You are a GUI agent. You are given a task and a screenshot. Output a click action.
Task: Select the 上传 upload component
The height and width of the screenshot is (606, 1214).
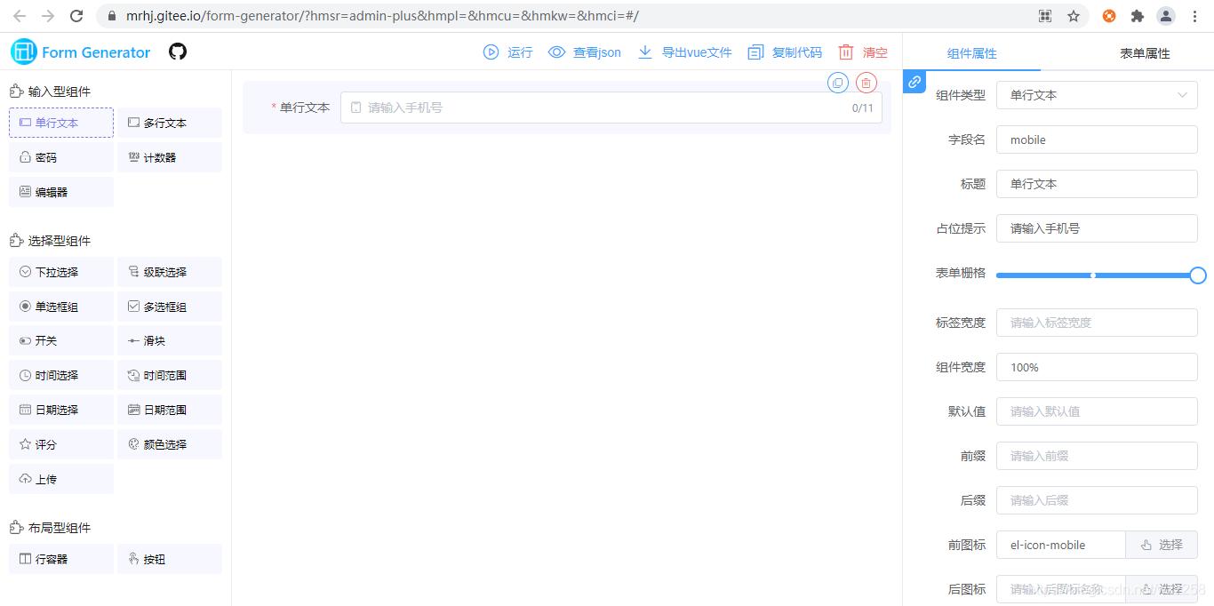pos(60,478)
